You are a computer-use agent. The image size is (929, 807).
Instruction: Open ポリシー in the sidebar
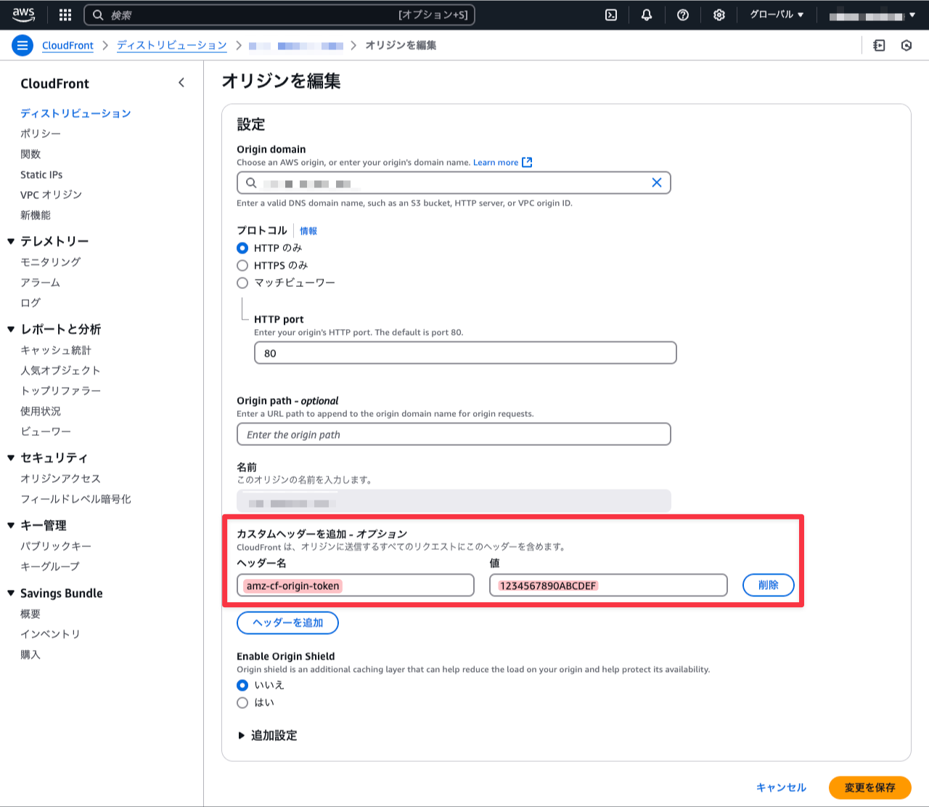tap(41, 134)
